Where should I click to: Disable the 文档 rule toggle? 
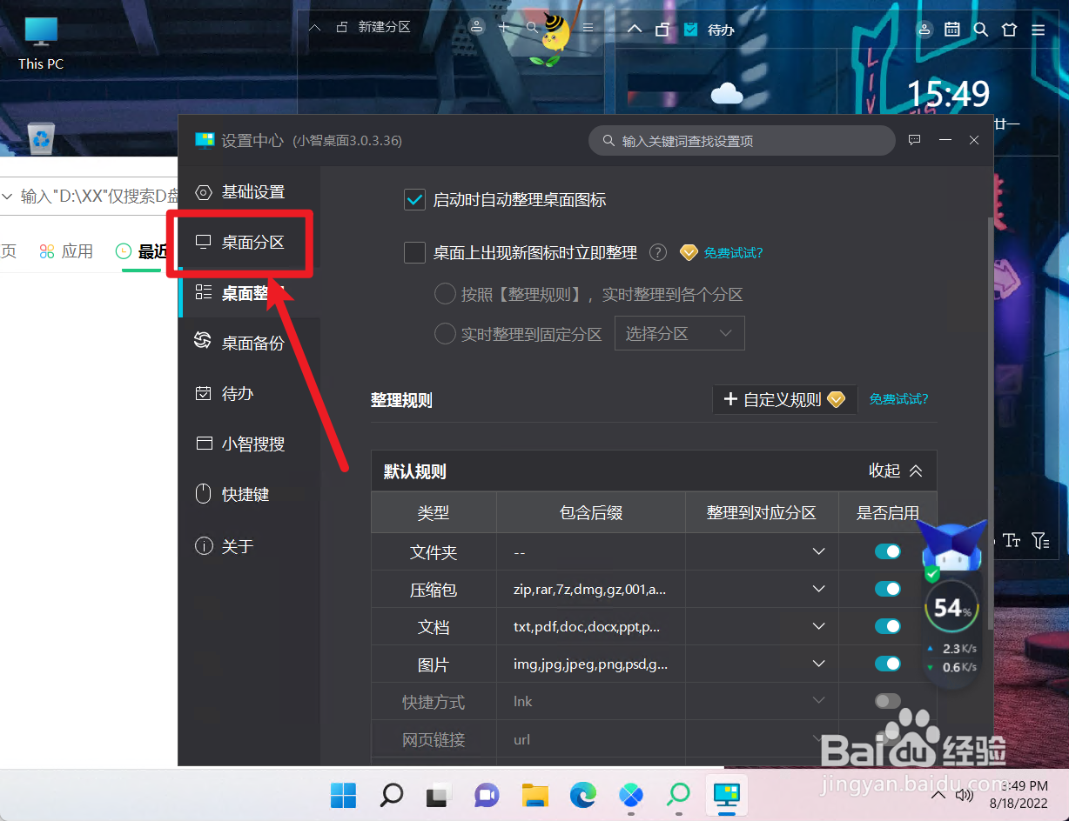pyautogui.click(x=888, y=626)
